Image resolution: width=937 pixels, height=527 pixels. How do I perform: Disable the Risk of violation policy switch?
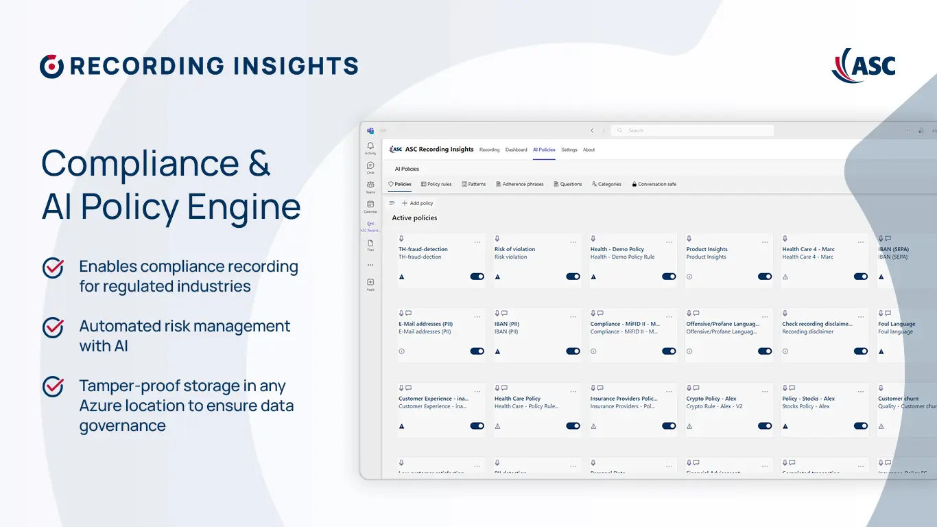tap(573, 277)
